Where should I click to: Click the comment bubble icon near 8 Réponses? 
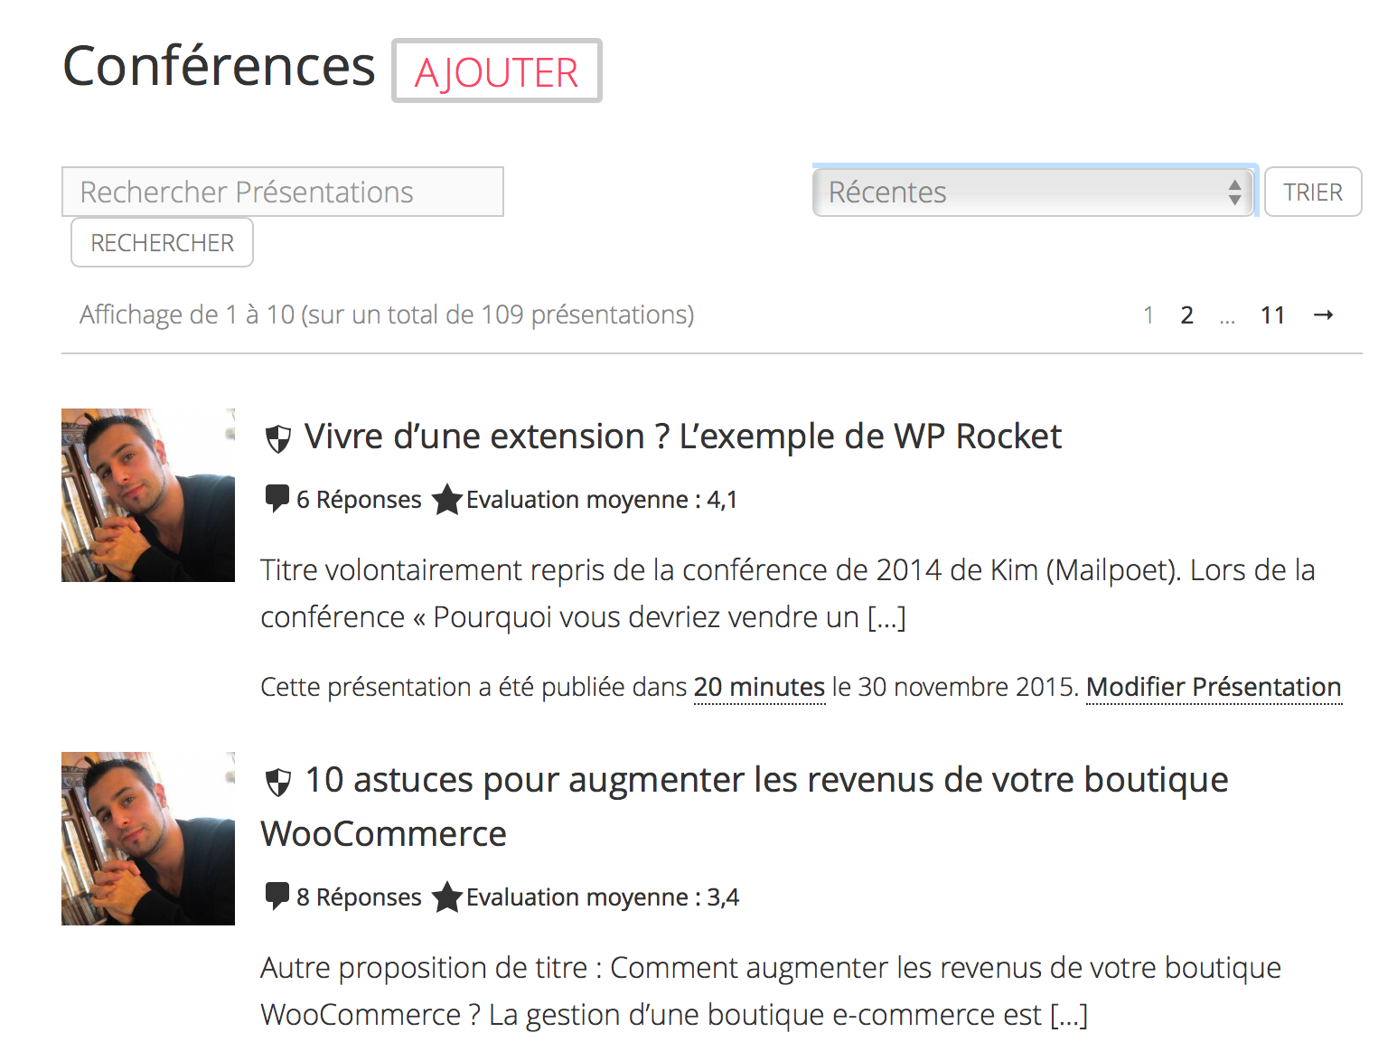pyautogui.click(x=276, y=896)
